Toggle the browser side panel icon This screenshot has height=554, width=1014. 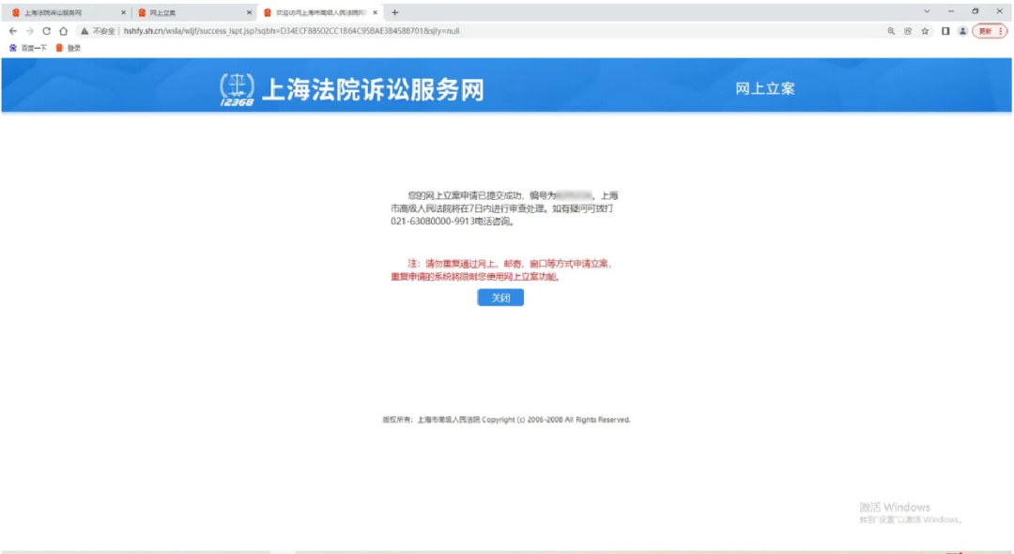click(x=945, y=31)
